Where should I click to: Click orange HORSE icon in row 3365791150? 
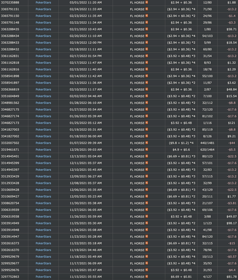click(x=147, y=16)
